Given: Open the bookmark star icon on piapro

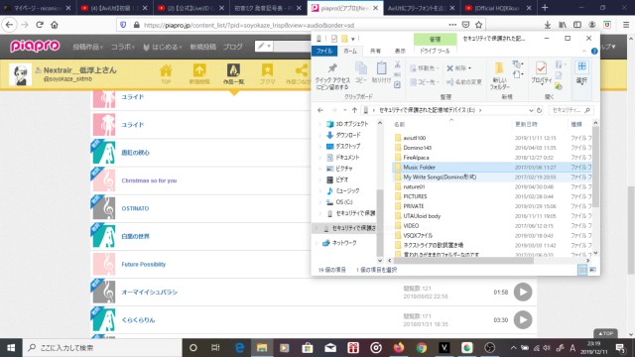Looking at the screenshot, I should tap(267, 73).
